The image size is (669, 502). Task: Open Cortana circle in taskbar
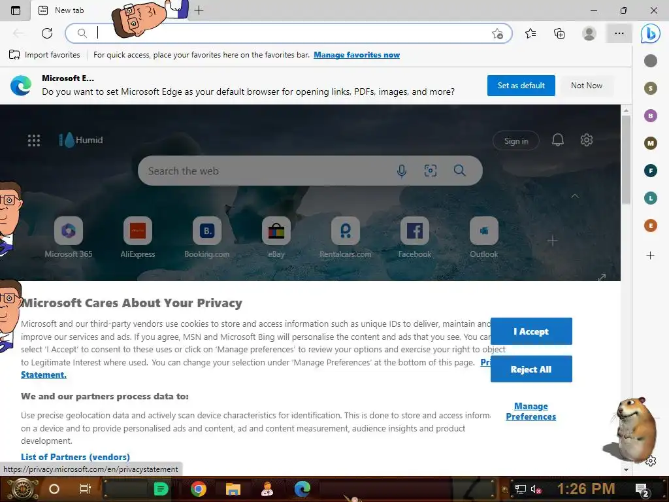[54, 489]
